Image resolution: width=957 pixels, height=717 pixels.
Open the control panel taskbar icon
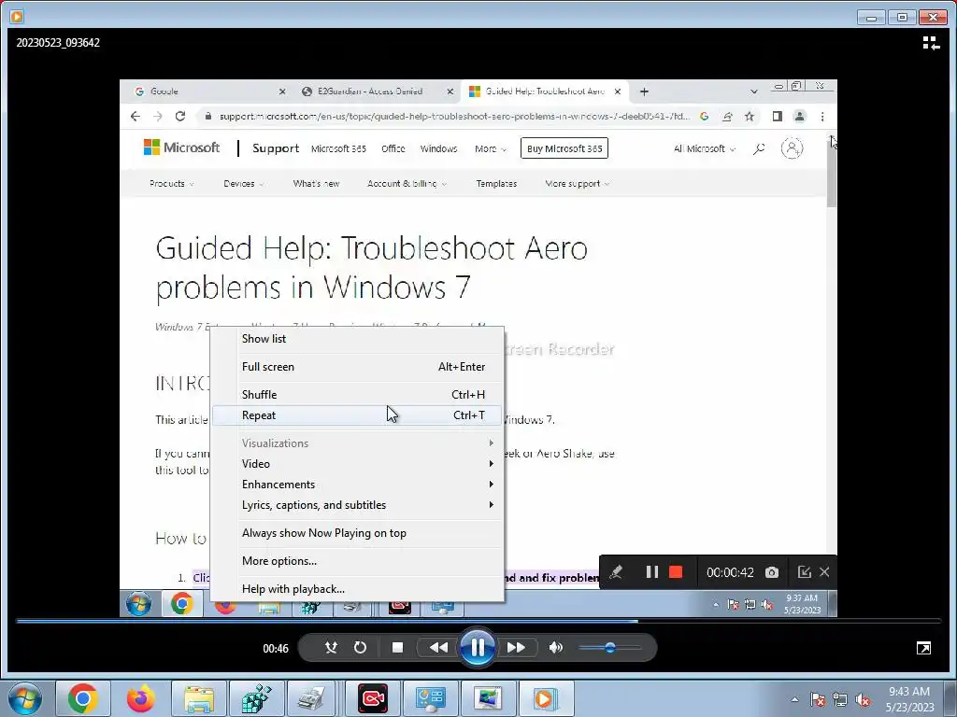point(430,698)
